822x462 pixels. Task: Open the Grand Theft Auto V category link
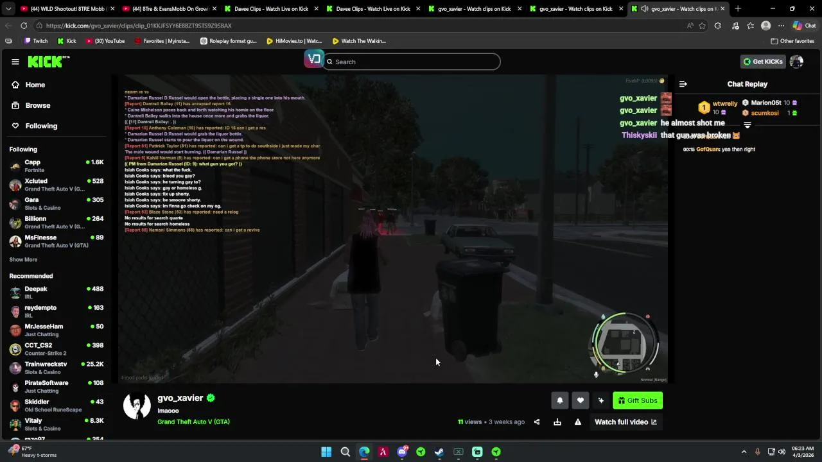coord(193,422)
